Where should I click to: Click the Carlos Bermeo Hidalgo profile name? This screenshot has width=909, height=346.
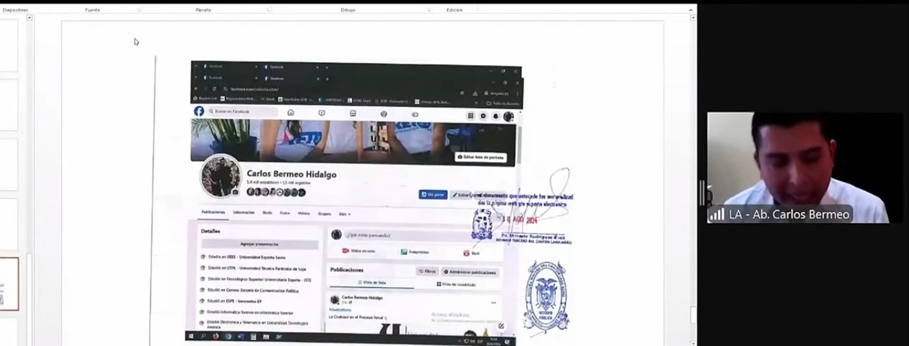coord(291,174)
